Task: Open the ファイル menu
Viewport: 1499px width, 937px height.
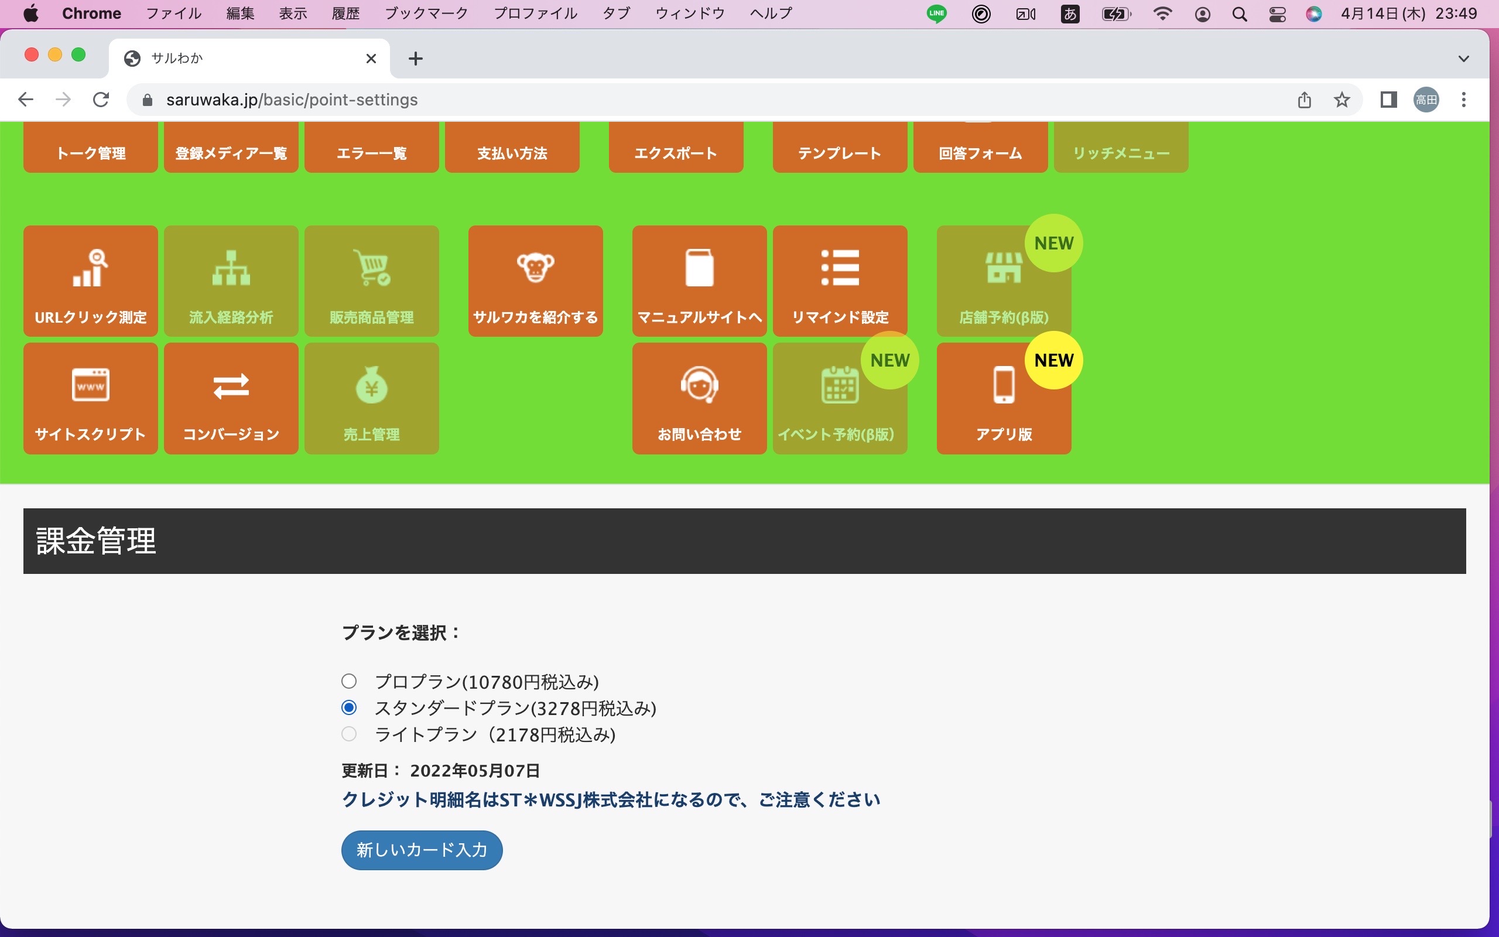Action: coord(173,13)
